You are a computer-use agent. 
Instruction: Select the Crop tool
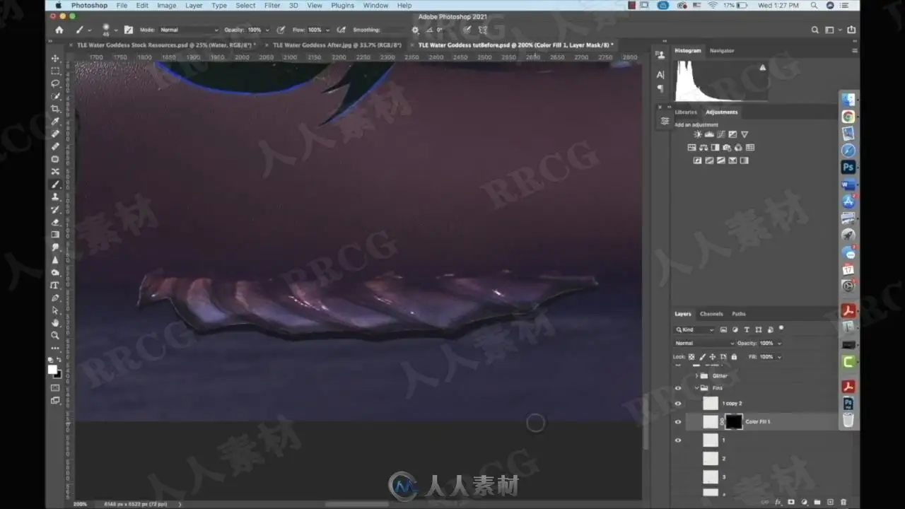pos(55,109)
